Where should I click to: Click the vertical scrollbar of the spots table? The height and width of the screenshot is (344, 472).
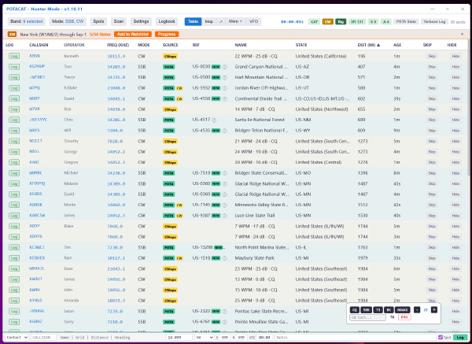pos(468,109)
